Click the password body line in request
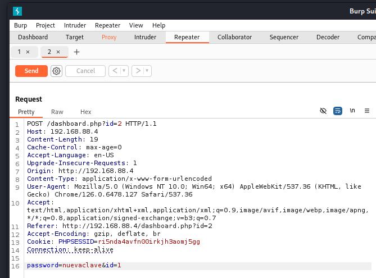Image resolution: width=376 pixels, height=278 pixels. click(x=74, y=265)
